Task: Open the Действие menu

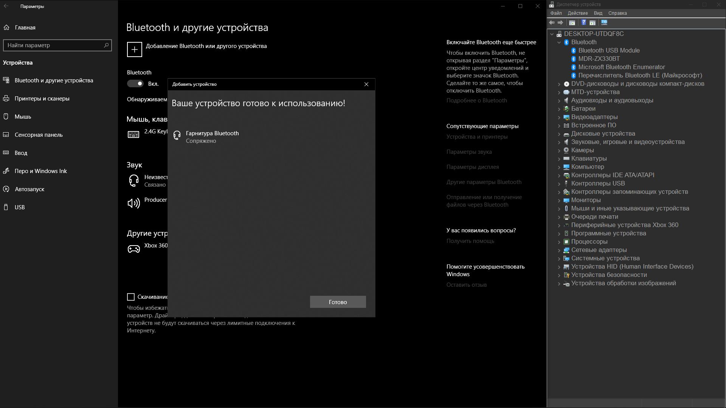Action: pyautogui.click(x=577, y=13)
